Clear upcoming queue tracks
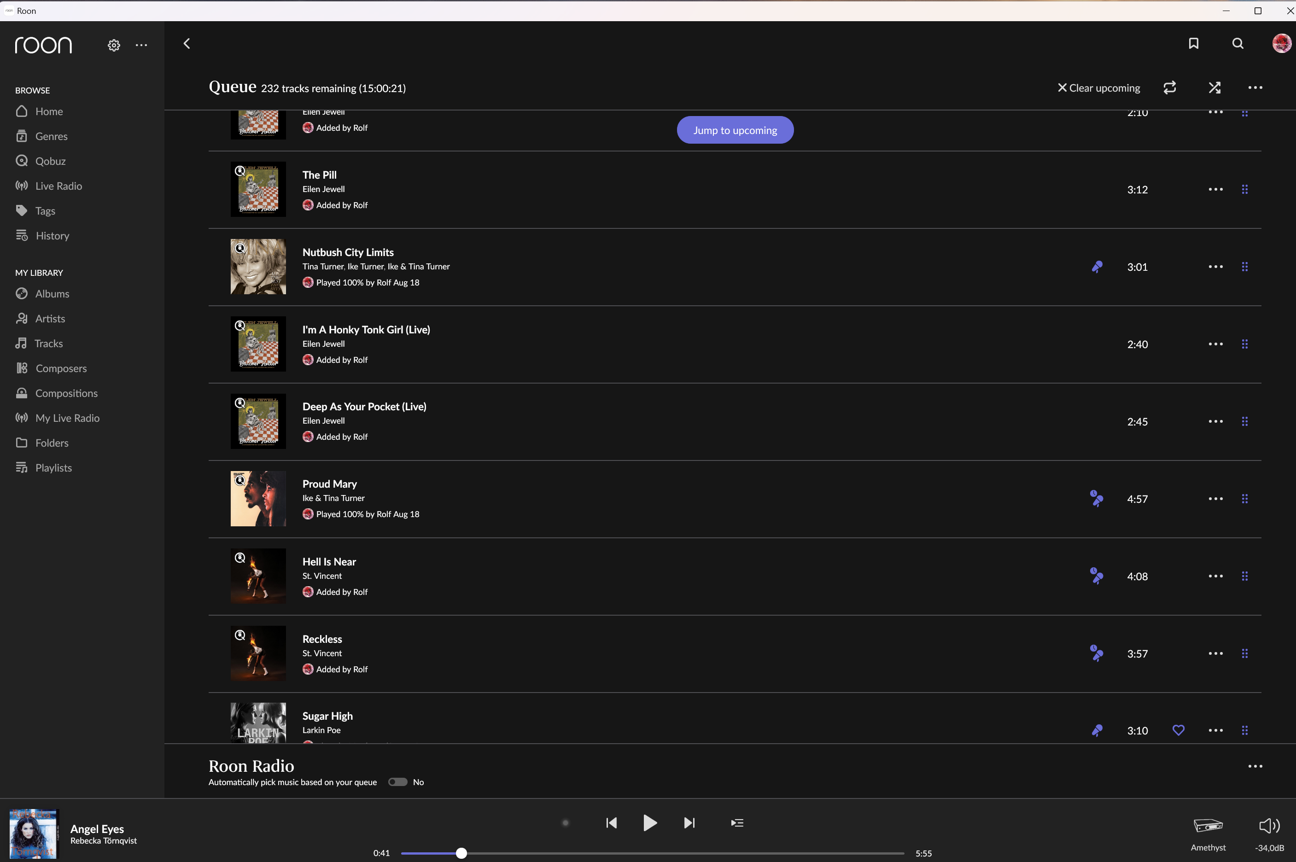 pos(1098,88)
